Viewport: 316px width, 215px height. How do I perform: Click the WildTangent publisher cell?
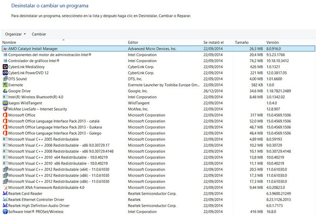pos(139,103)
